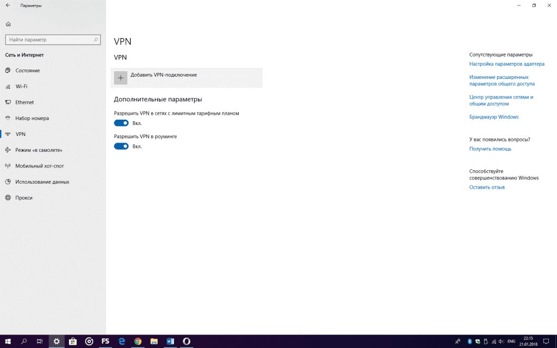The image size is (557, 348).
Task: Open the Состояние (status) page
Action: (27, 70)
